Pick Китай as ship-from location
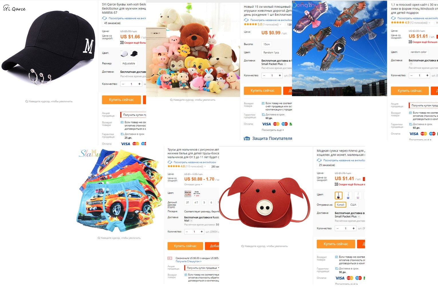Viewport: 438px width, 292px height. pos(340,205)
